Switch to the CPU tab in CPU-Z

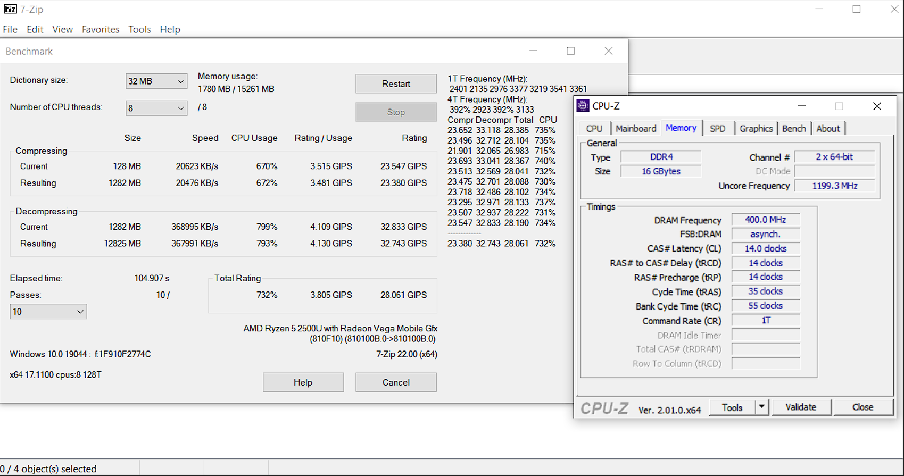pos(594,129)
